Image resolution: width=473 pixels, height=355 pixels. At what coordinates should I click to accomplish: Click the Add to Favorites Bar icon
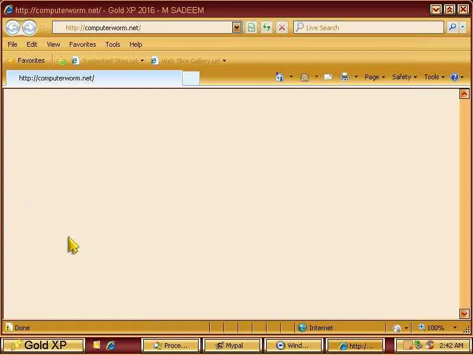coord(61,61)
